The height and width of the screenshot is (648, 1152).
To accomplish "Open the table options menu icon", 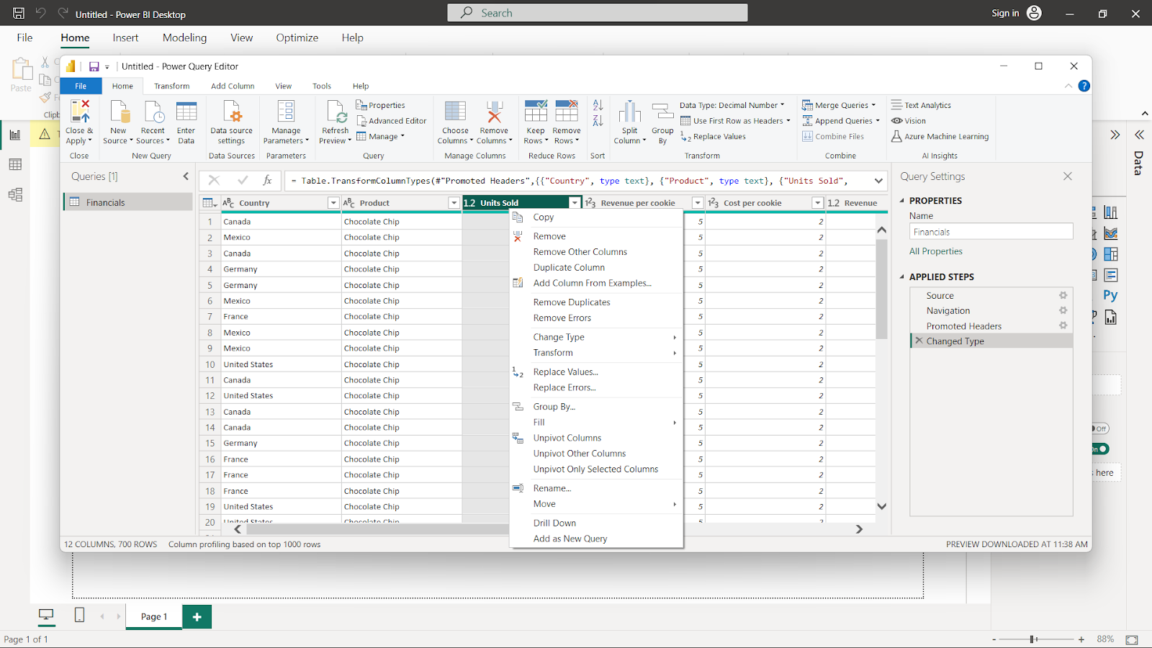I will click(x=210, y=203).
